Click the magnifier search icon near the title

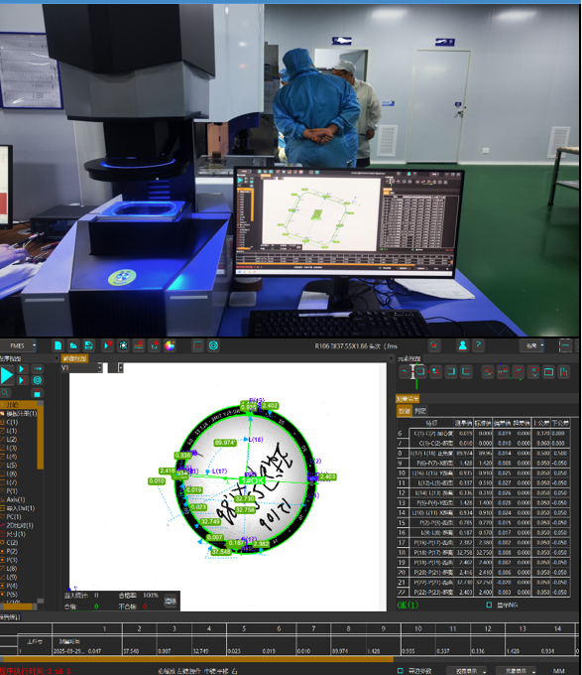[x=434, y=345]
